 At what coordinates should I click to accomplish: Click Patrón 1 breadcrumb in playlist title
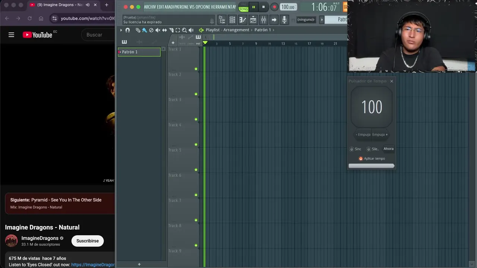[x=263, y=30]
